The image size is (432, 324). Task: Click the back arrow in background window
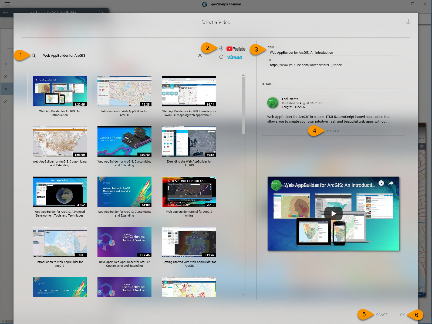click(x=5, y=12)
